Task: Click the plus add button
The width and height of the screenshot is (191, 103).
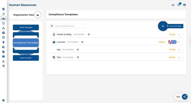Action: 163,26
